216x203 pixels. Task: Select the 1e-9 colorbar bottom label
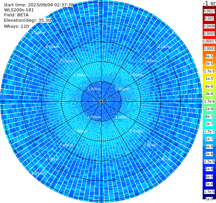pyautogui.click(x=209, y=199)
